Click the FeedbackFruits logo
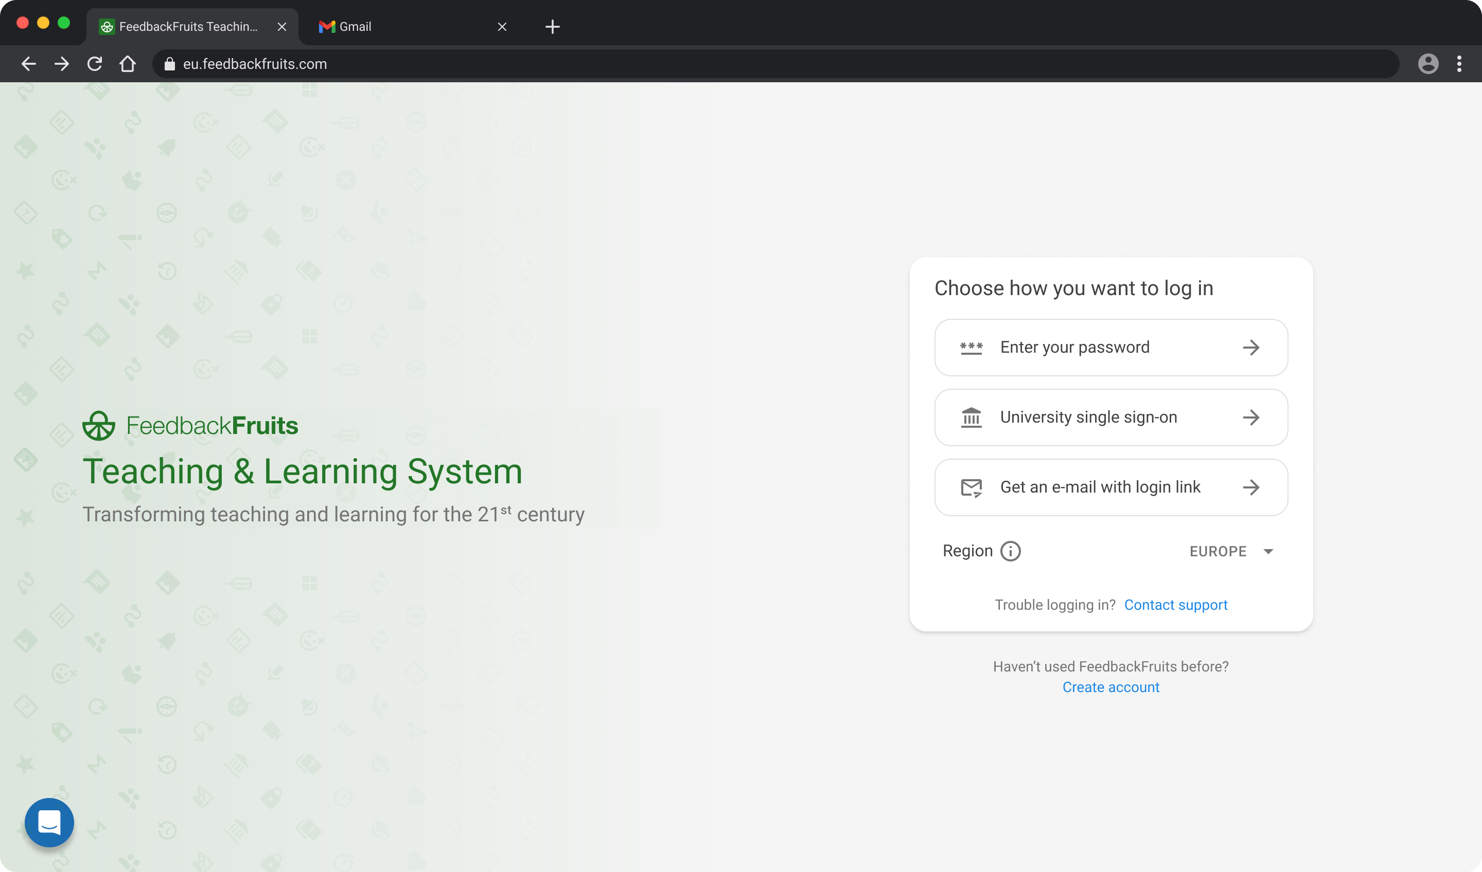Screen dimensions: 1482x872 coord(190,425)
